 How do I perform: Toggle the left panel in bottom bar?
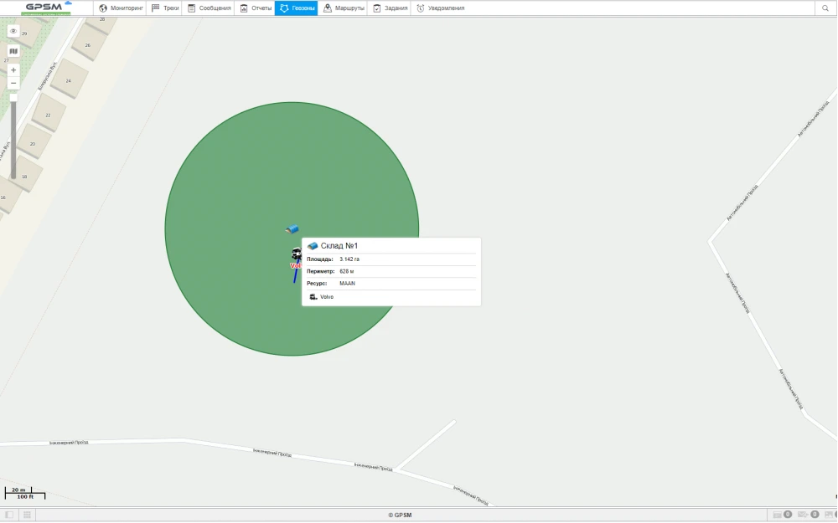9,515
